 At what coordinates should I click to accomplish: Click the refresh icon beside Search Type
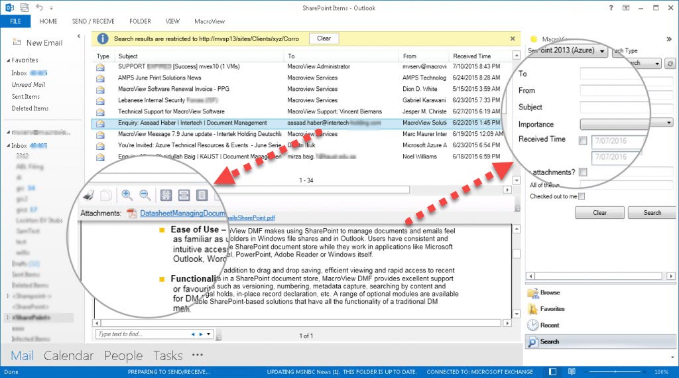click(670, 64)
